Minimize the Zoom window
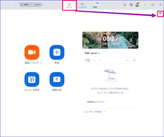This screenshot has height=137, width=164. [145, 5]
